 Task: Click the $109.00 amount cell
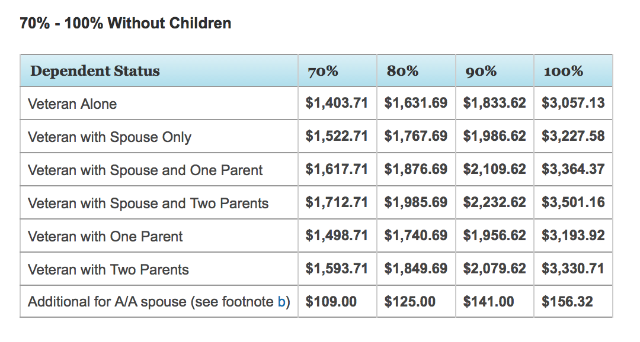[x=331, y=302]
